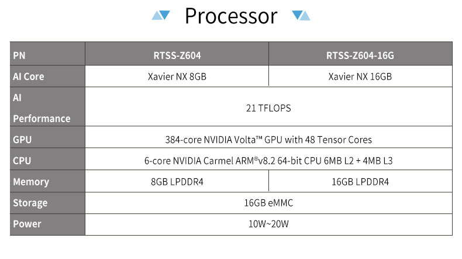The image size is (462, 259).
Task: Select the 16GB LPDDR4 cell
Action: point(360,182)
